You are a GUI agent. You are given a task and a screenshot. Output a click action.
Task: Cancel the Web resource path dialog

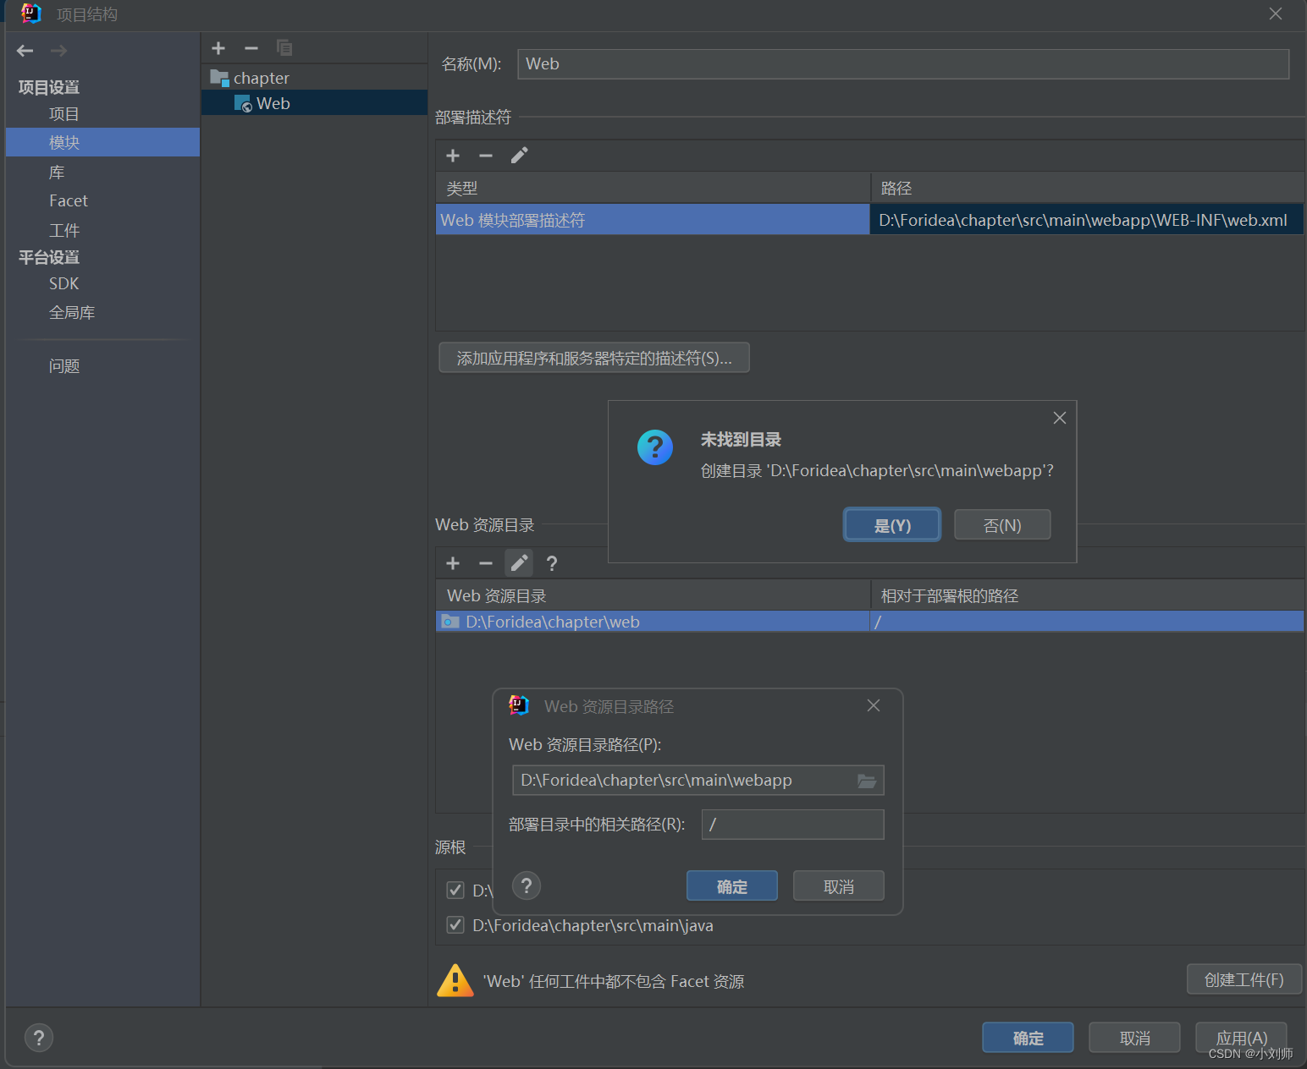pyautogui.click(x=839, y=886)
